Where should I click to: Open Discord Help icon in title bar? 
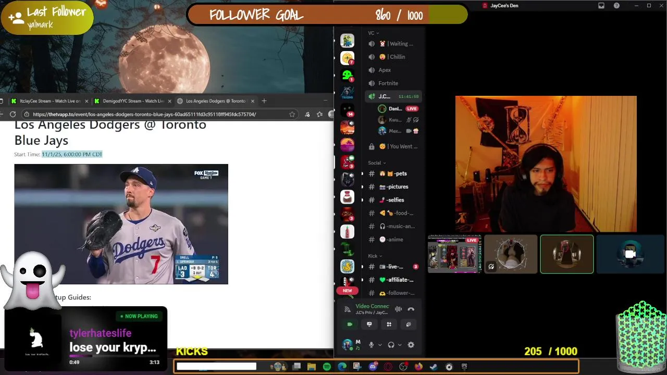tap(616, 6)
